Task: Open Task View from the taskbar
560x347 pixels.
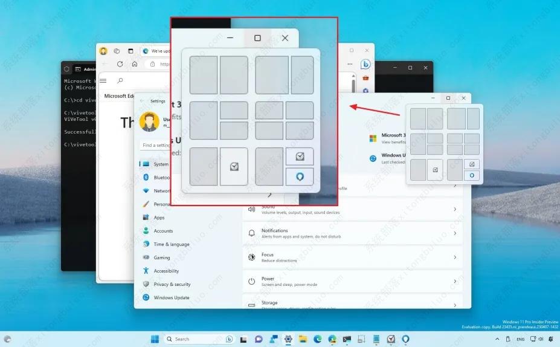Action: 243,339
